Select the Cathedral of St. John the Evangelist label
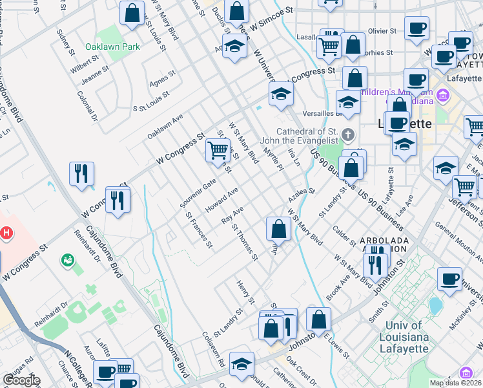This screenshot has height=388, width=483. click(299, 136)
